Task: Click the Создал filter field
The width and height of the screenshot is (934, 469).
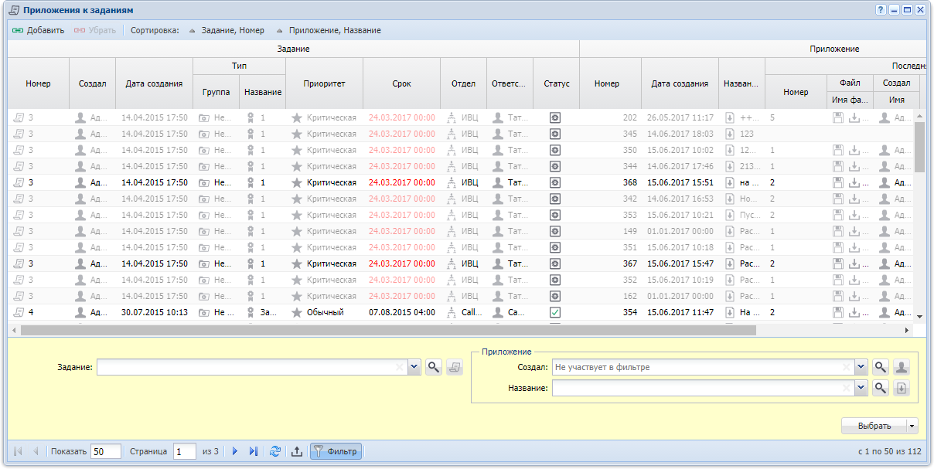Action: point(703,368)
